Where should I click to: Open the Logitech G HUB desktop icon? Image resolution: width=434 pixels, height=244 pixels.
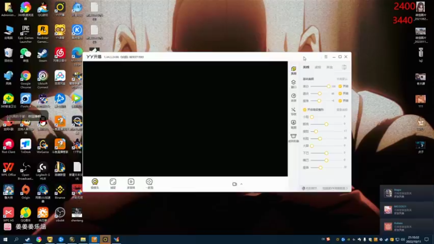(43, 171)
